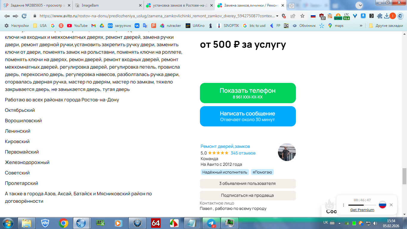Viewport: 407px width, 229px height.
Task: Open the VK bookmark icon
Action: click(137, 26)
